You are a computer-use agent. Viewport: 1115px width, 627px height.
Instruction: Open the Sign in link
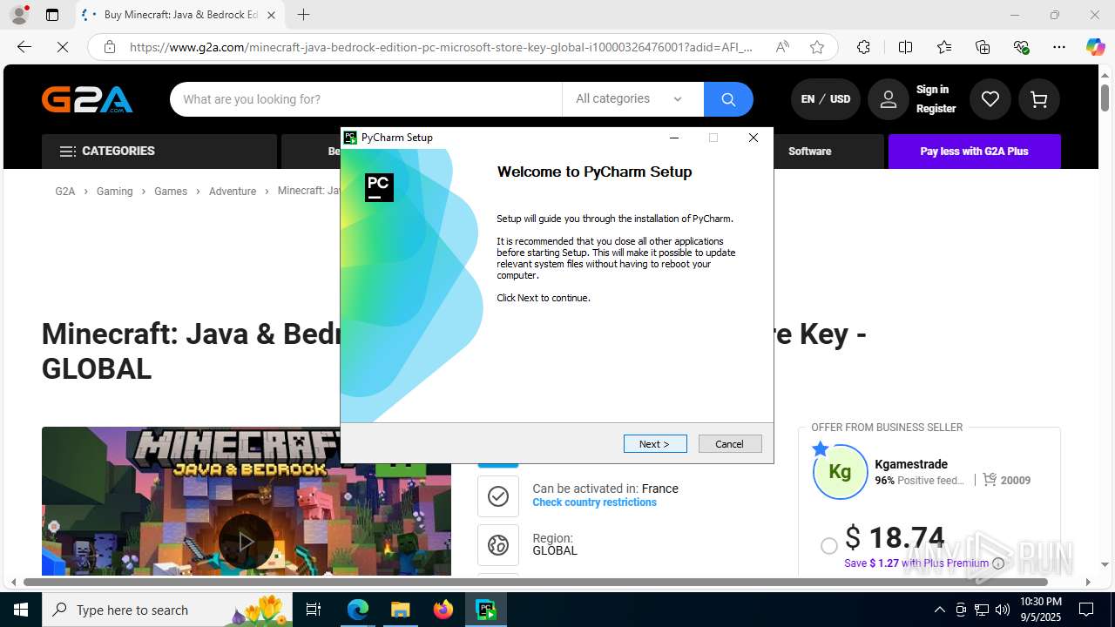pyautogui.click(x=932, y=90)
